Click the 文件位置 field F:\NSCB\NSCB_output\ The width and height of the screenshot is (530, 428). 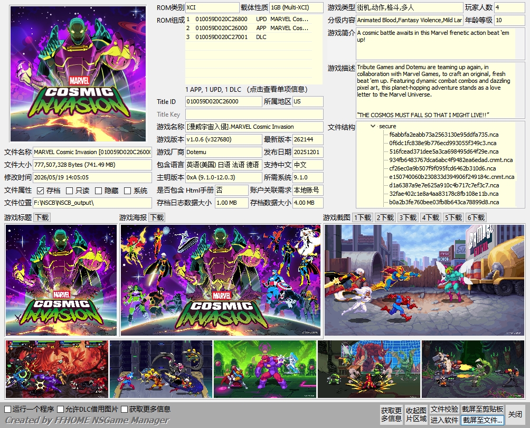point(92,203)
